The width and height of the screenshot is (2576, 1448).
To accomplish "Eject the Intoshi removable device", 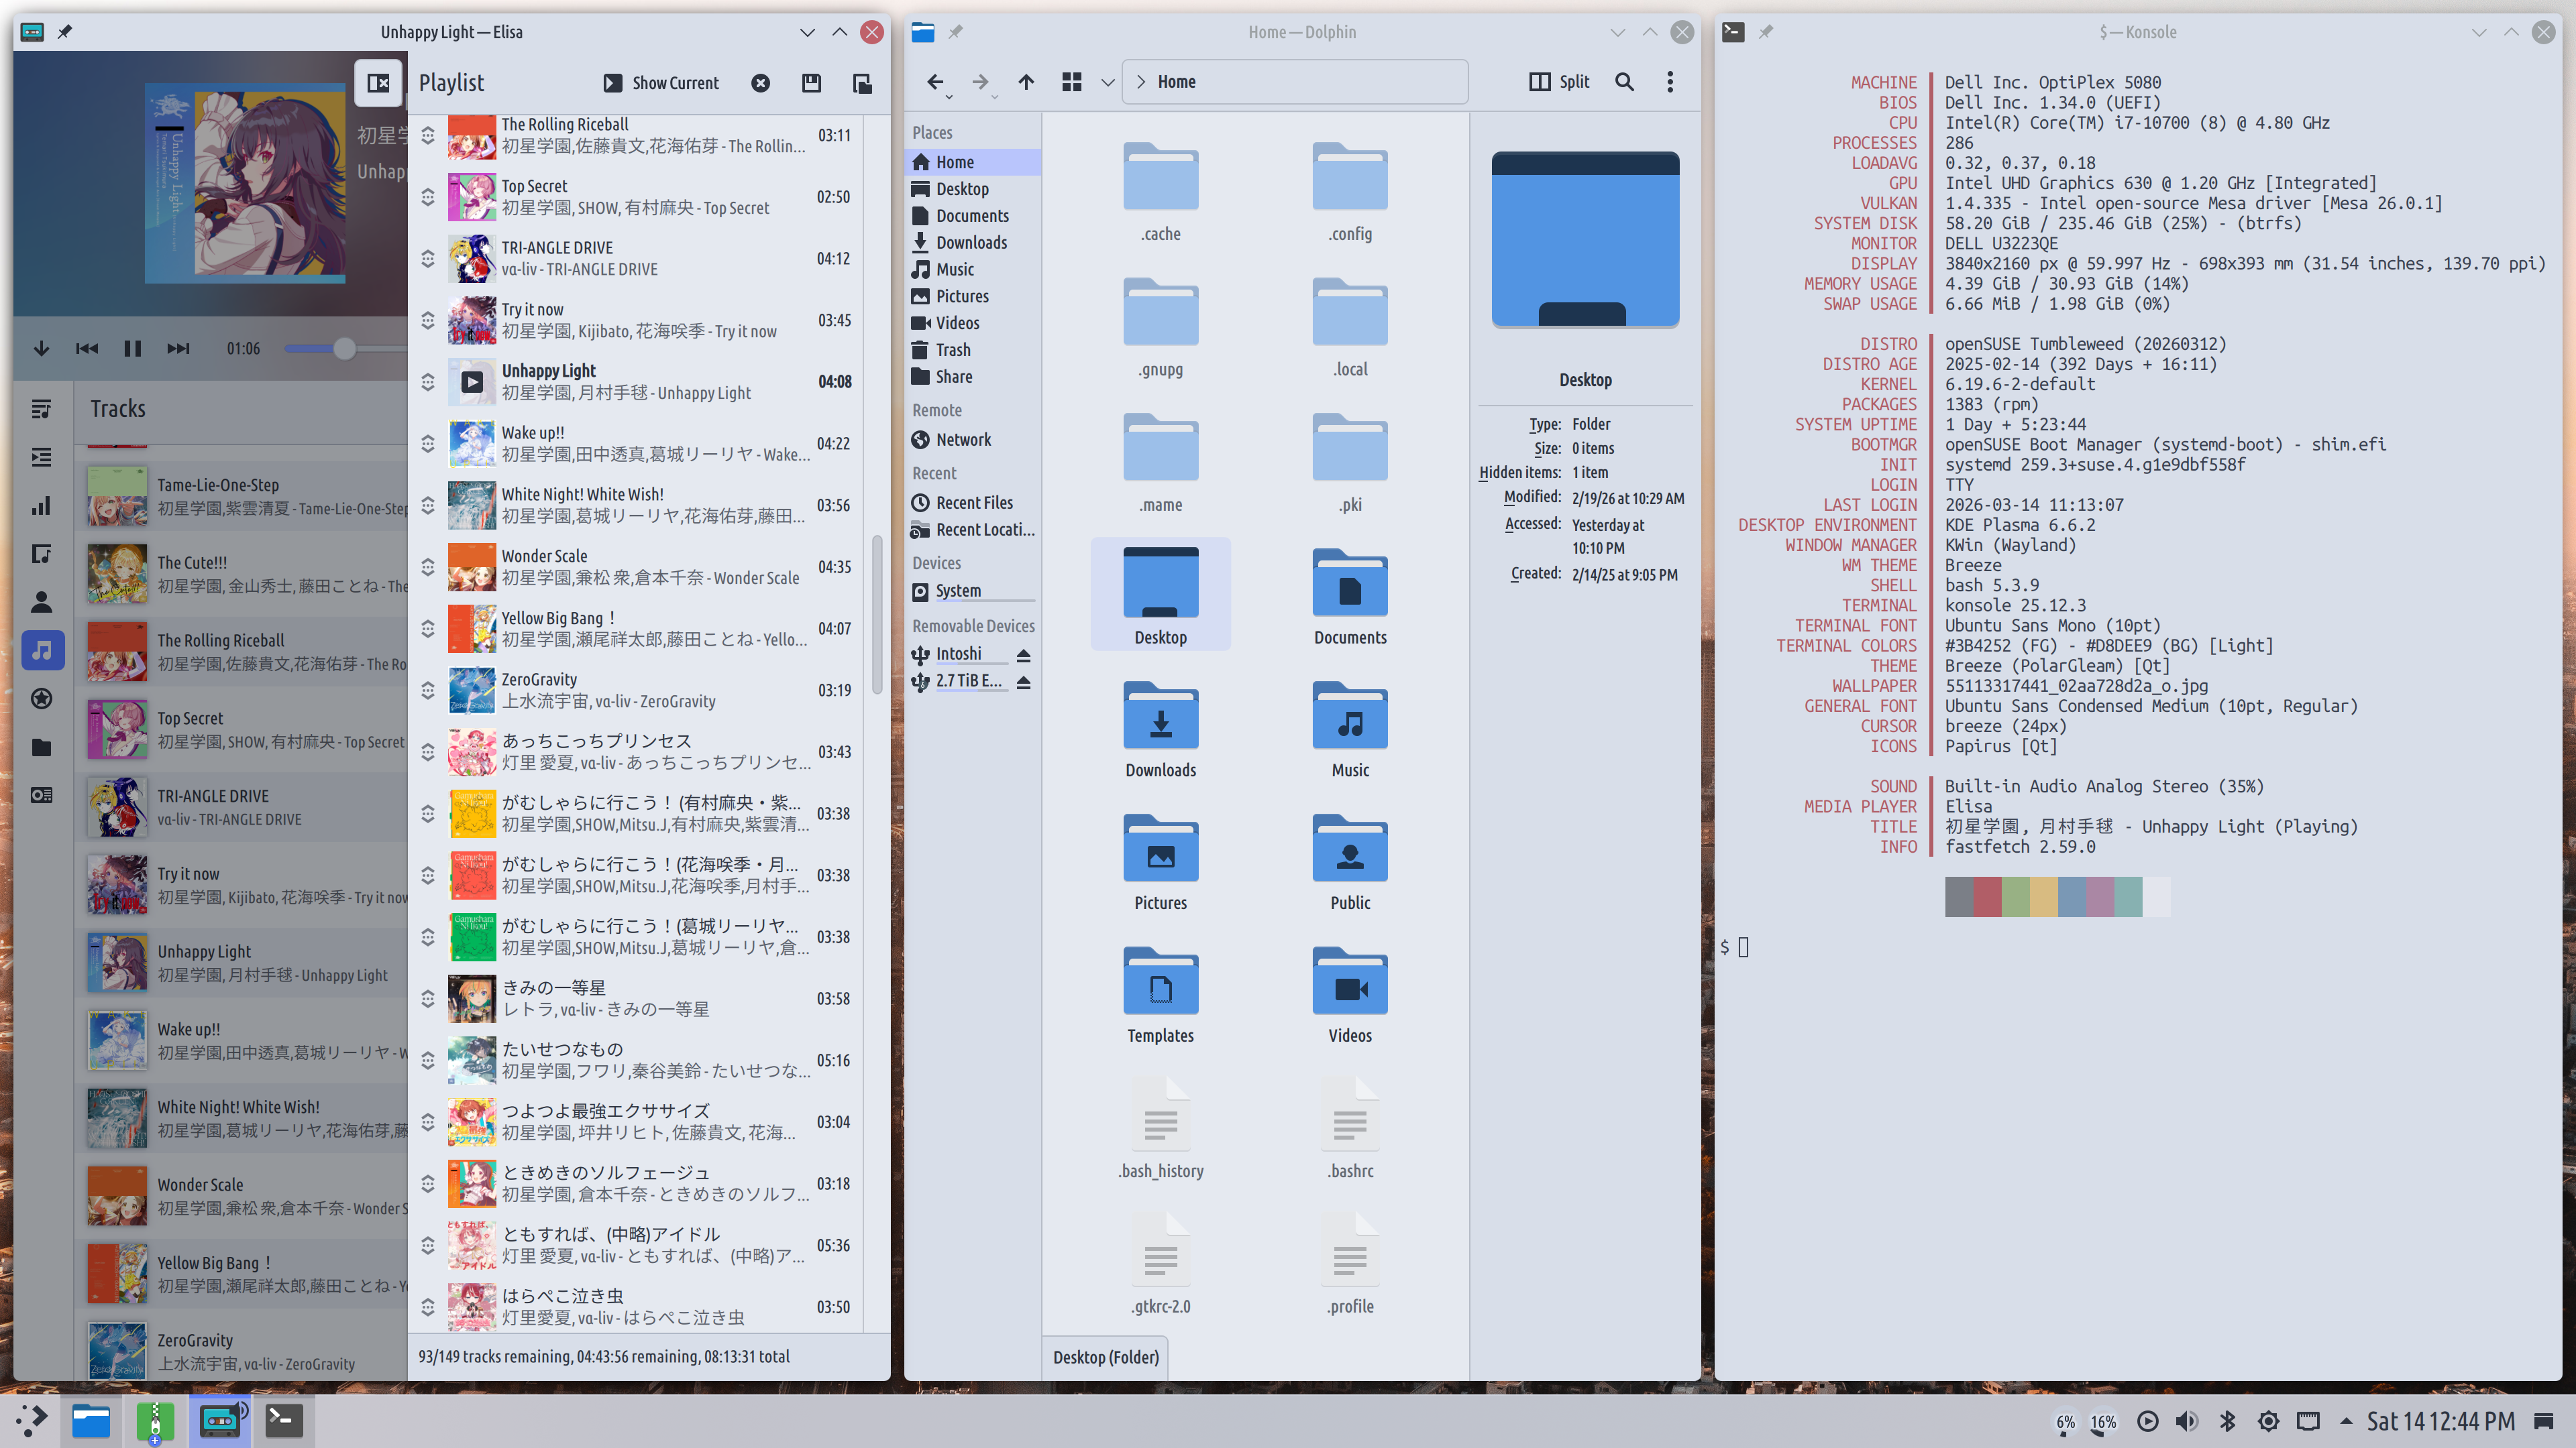I will (x=1023, y=656).
